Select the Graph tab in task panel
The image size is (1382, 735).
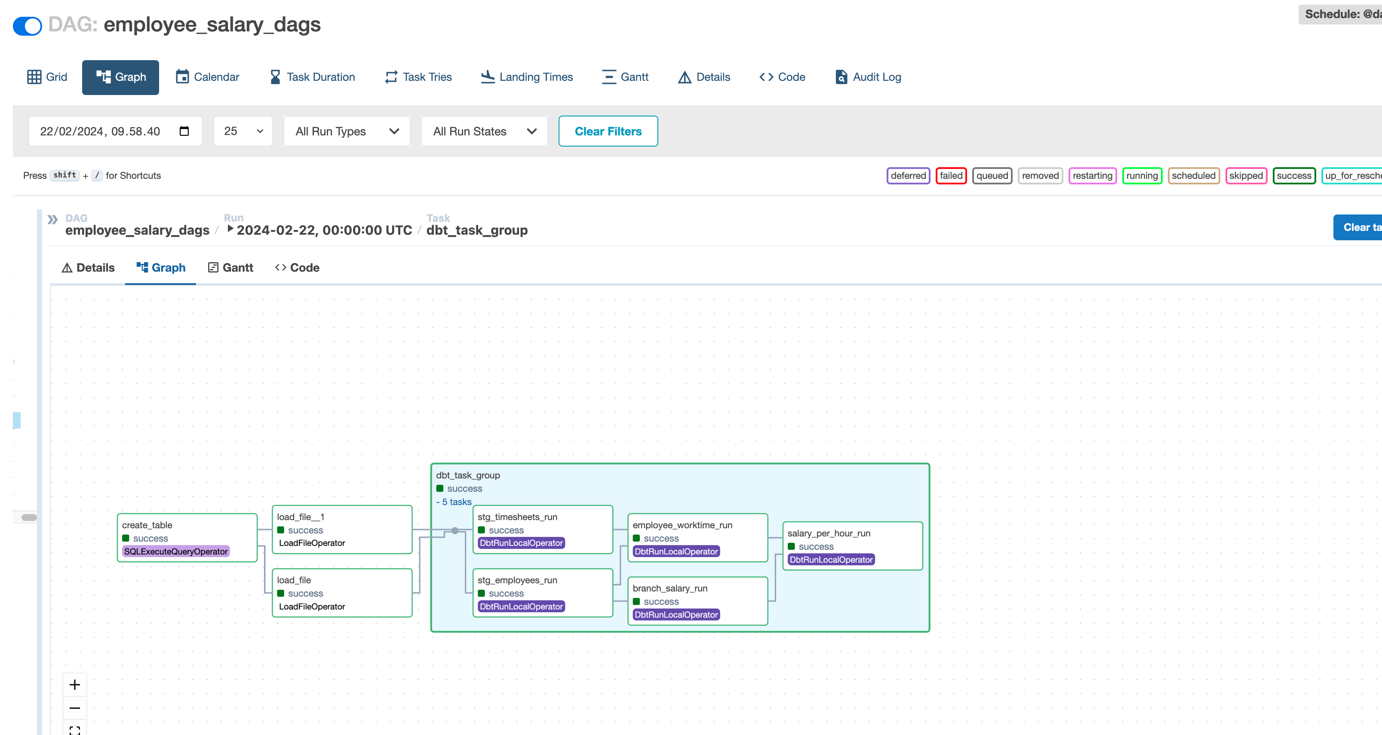pos(161,268)
